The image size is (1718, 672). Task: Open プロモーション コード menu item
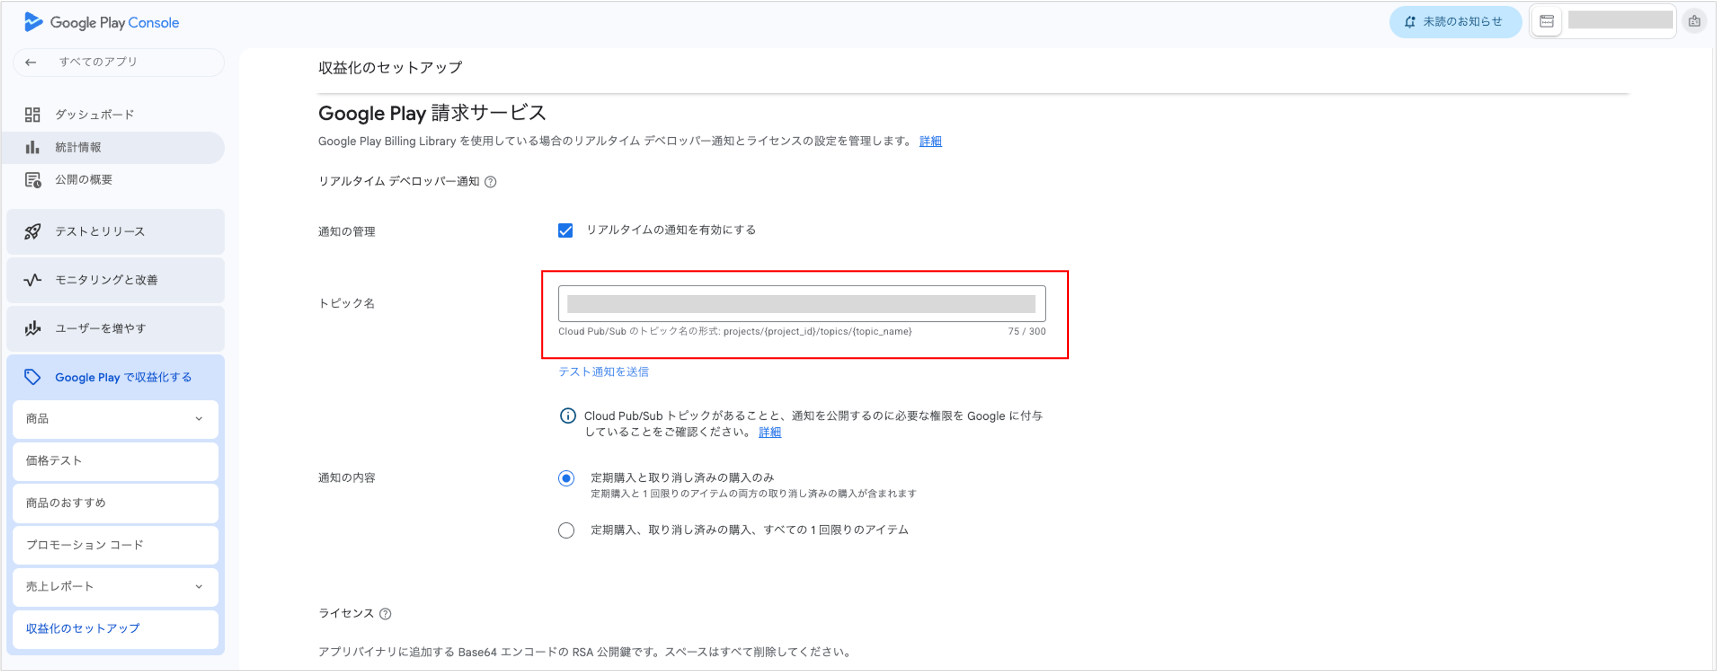(x=115, y=545)
